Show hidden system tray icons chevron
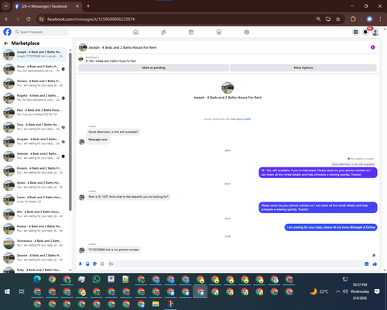 (337, 291)
